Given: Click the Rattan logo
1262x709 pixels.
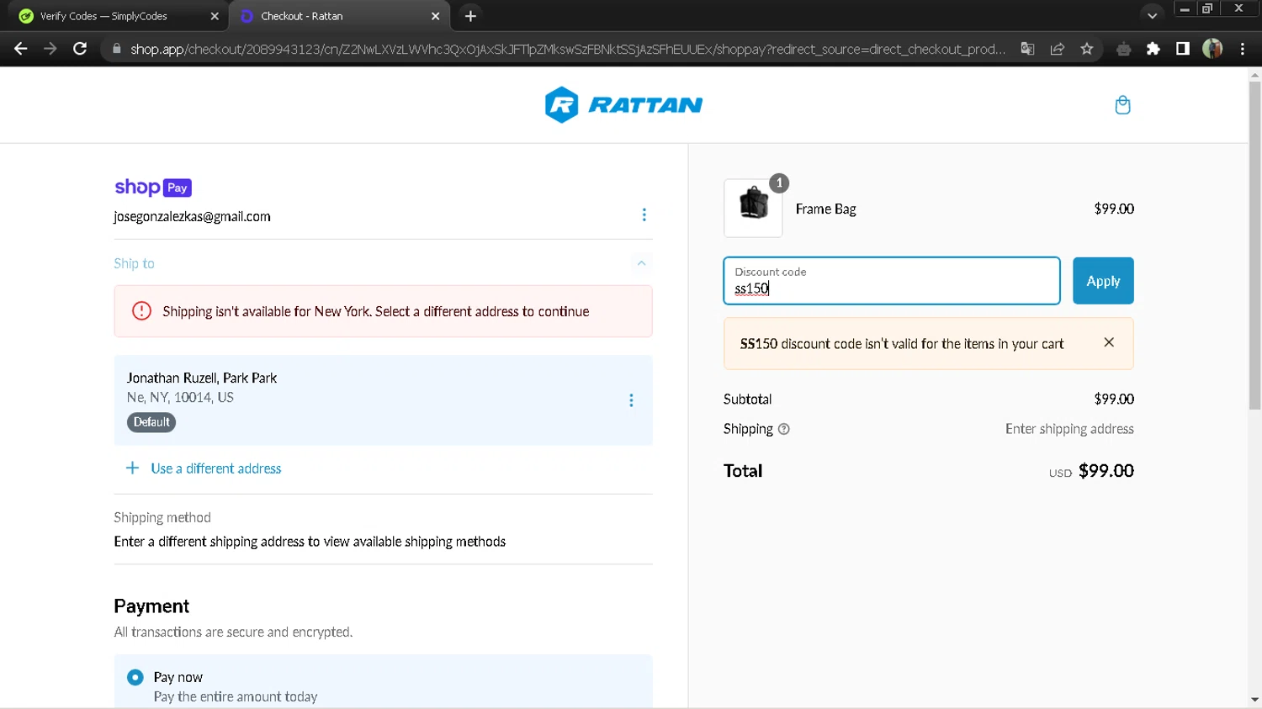Looking at the screenshot, I should (623, 105).
